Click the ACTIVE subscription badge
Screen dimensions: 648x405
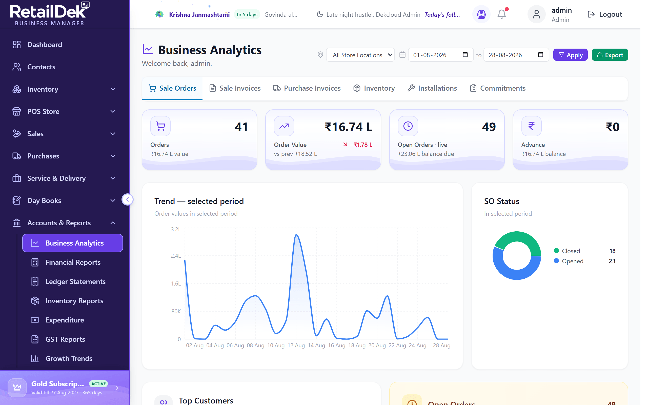(x=98, y=384)
